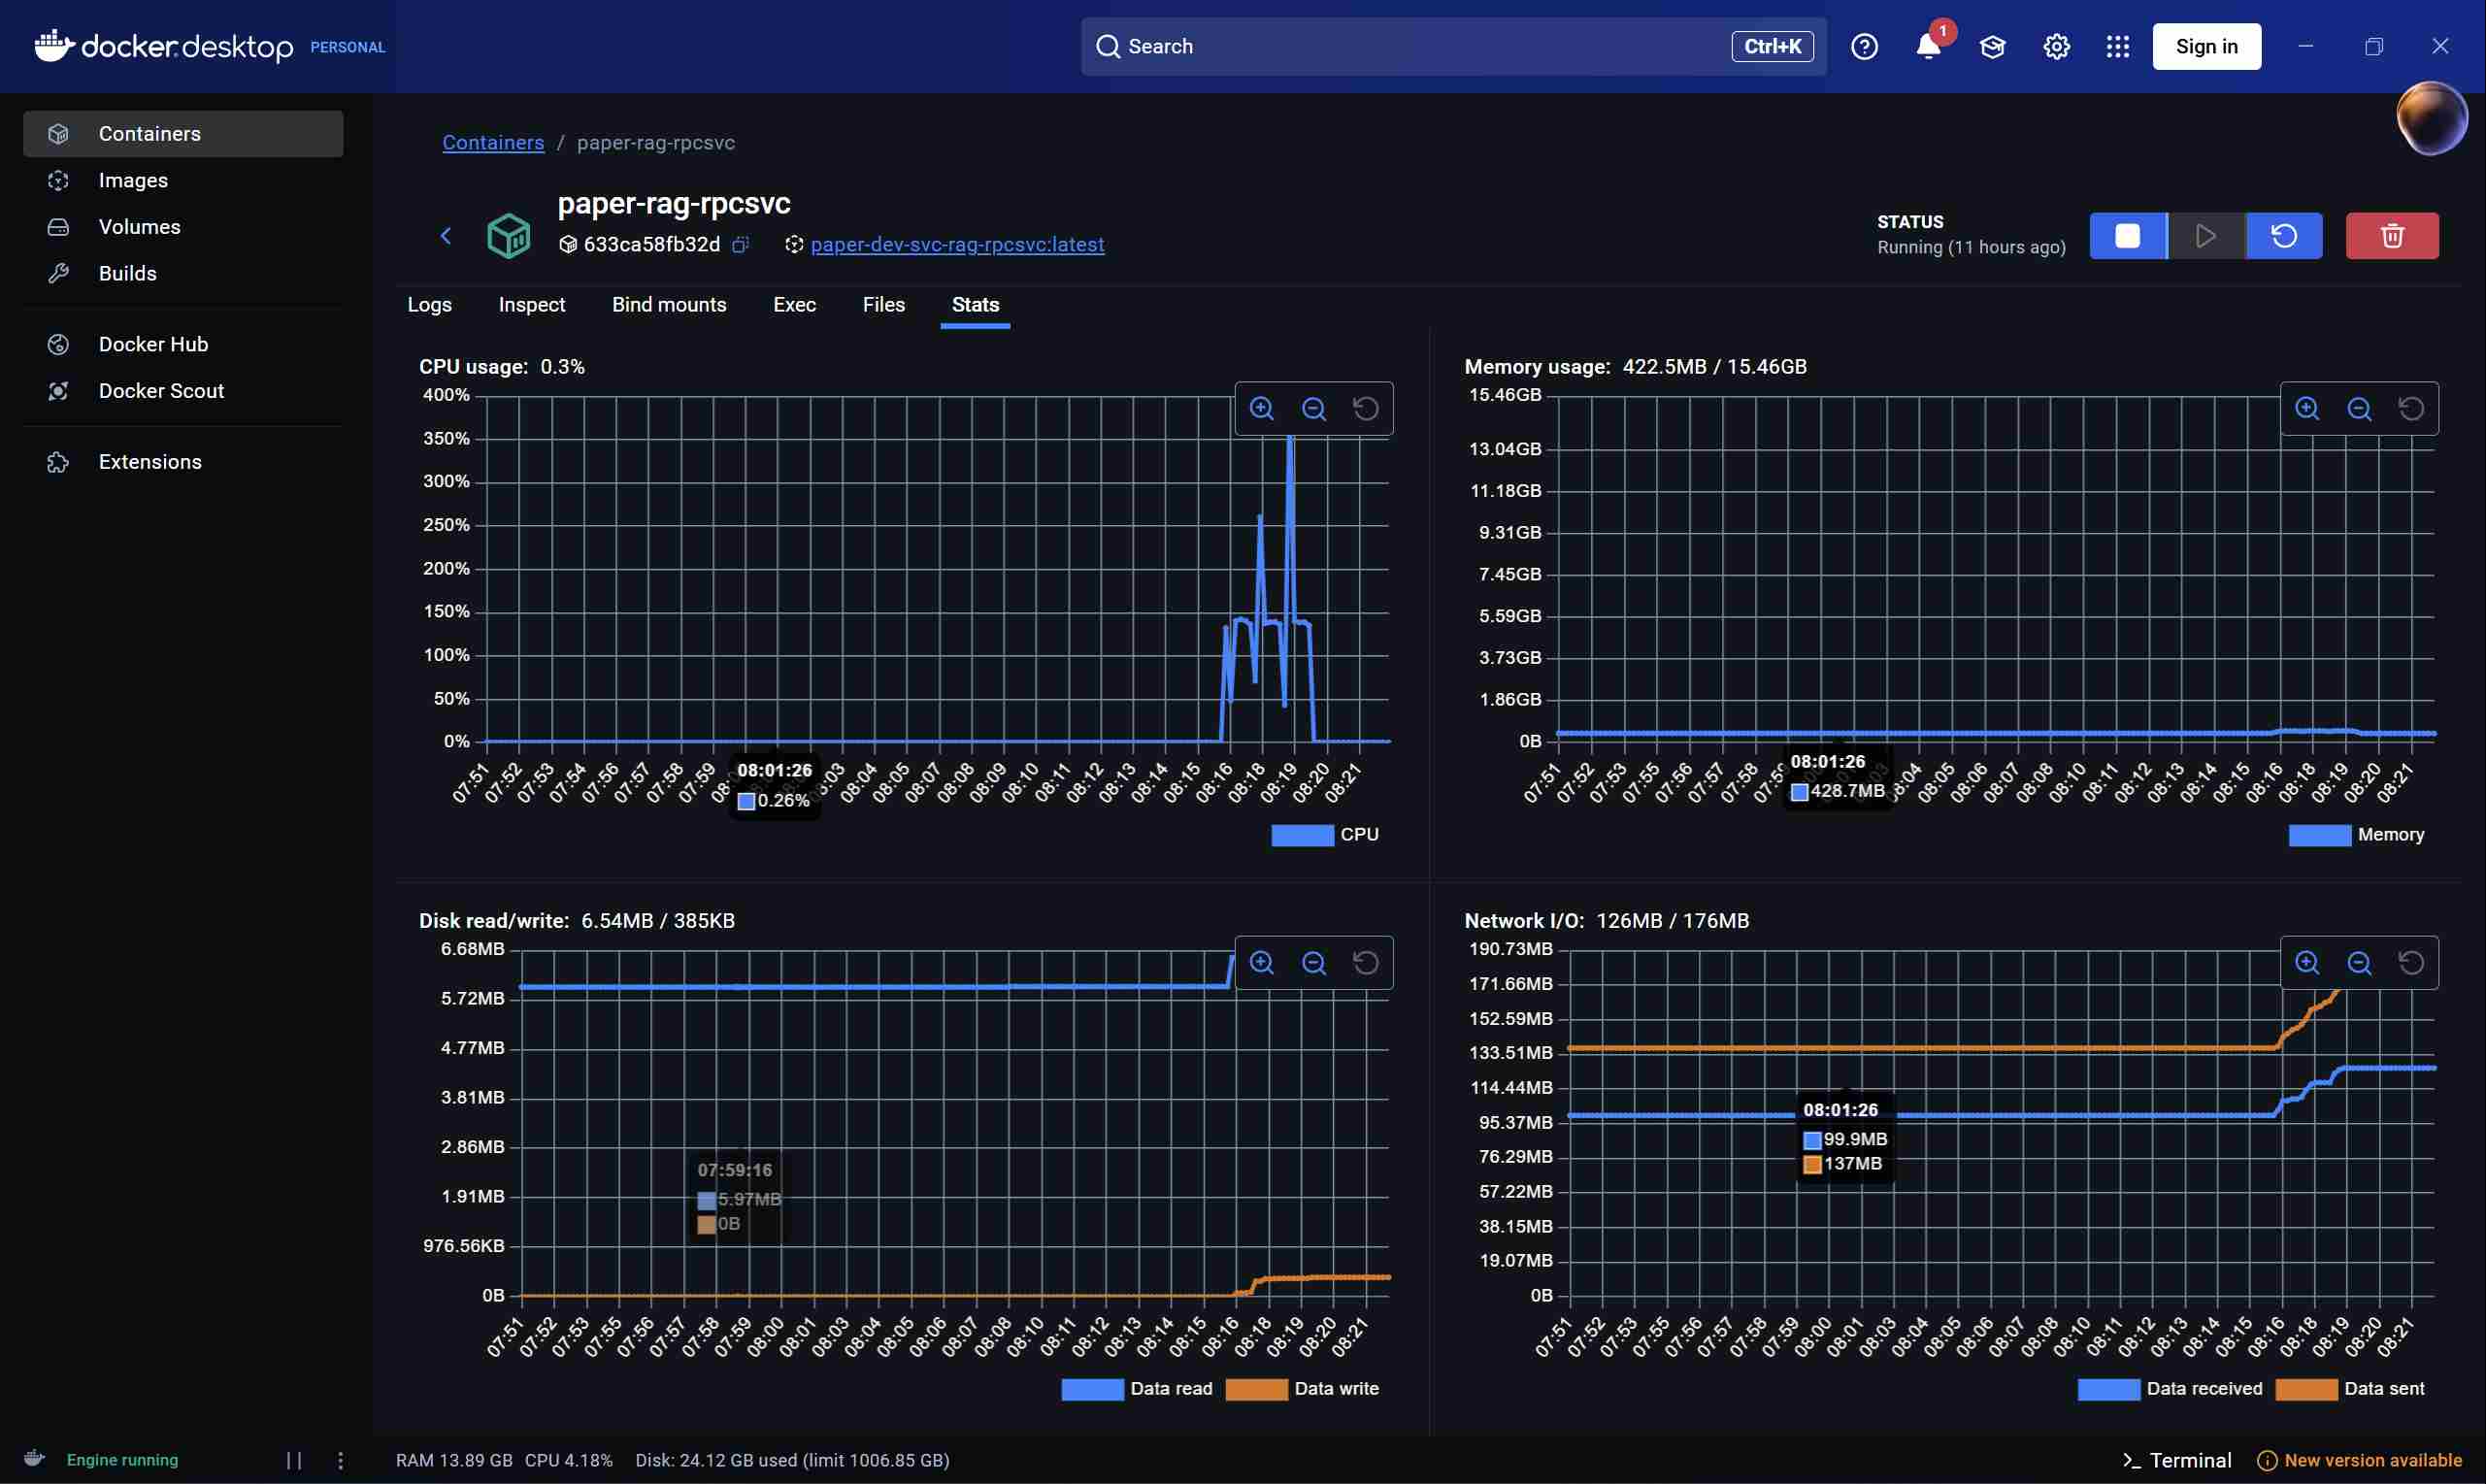2486x1484 pixels.
Task: Open the notifications bell
Action: [1928, 47]
